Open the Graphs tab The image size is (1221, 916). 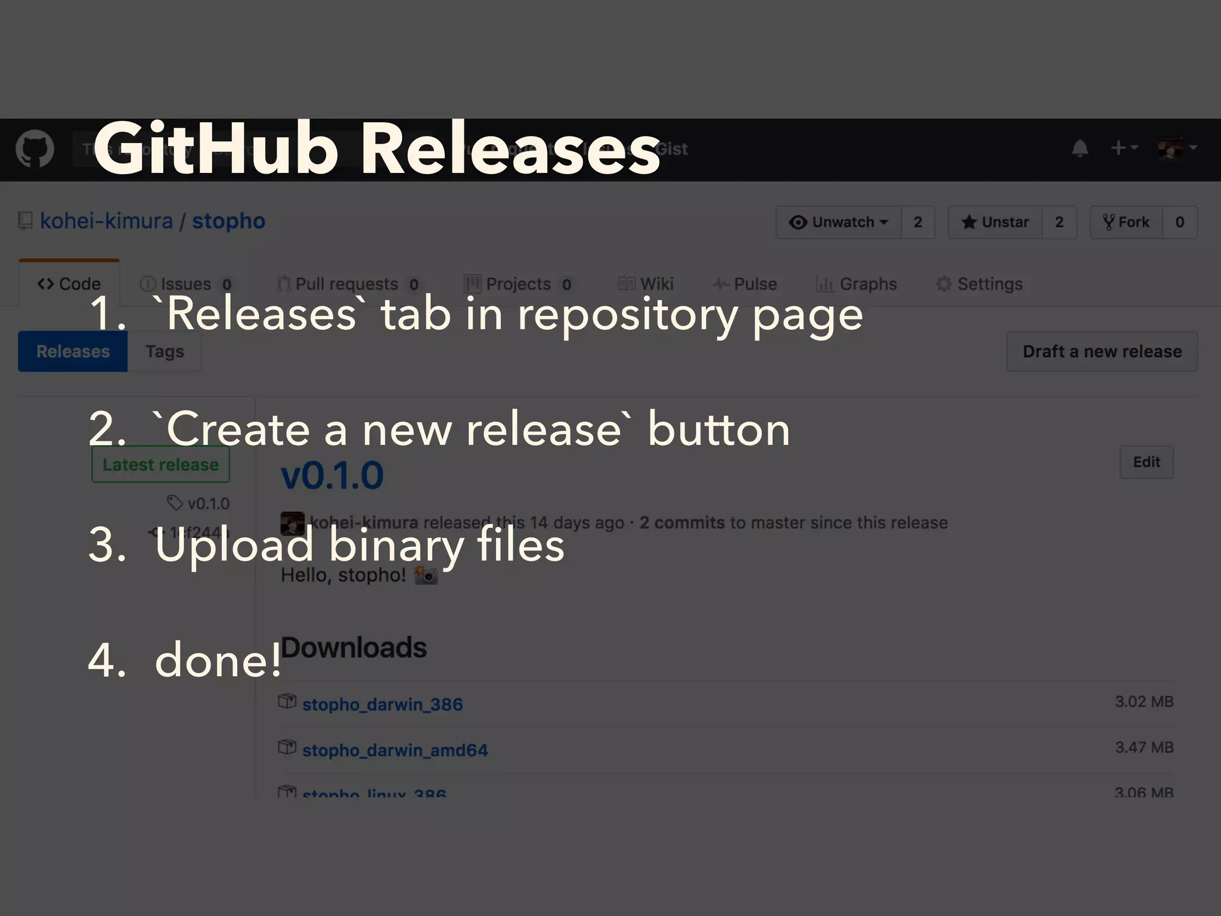click(x=856, y=284)
